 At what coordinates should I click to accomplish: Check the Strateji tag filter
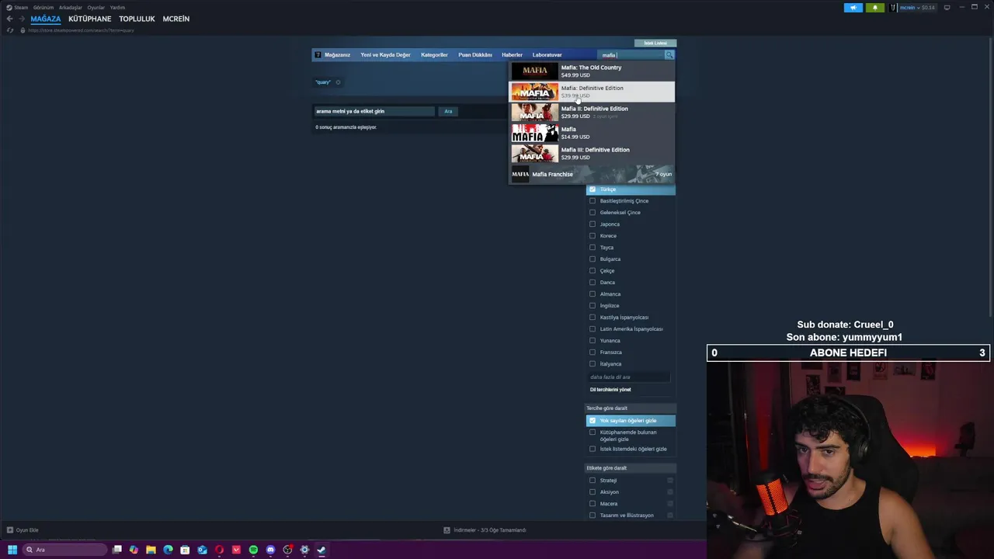(x=593, y=481)
